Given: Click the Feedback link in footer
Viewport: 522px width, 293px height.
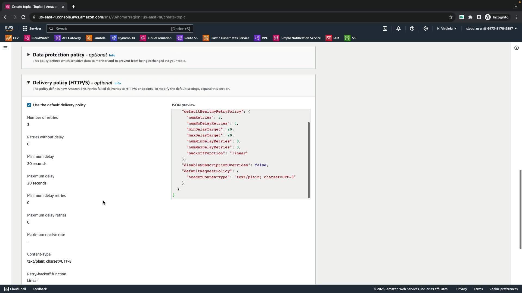Looking at the screenshot, I should (40, 289).
